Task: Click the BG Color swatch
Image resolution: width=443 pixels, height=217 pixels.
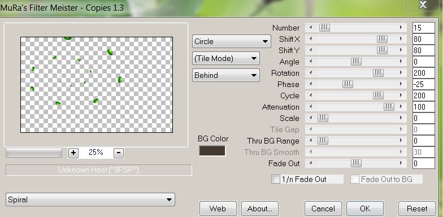Action: (x=212, y=150)
